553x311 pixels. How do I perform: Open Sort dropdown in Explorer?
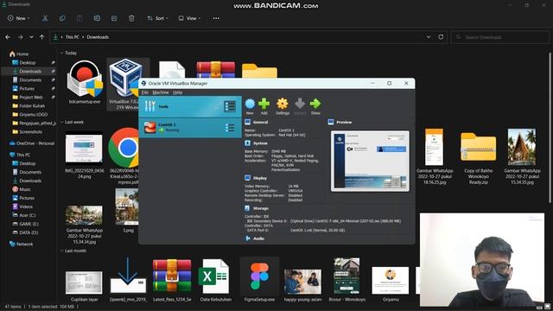tap(157, 18)
